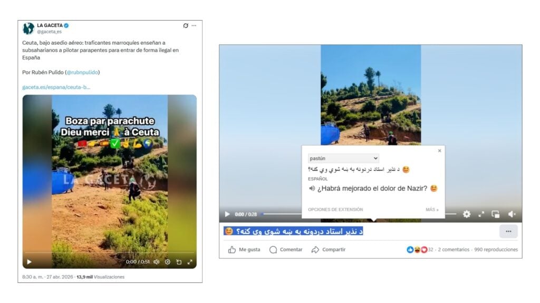Screen dimensions: 540x303
Task: Unmute the Facebook video sound
Action: 512,214
